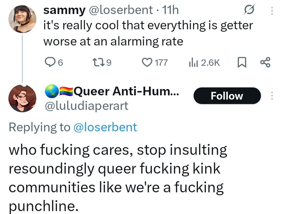This screenshot has width=286, height=214.
Task: Like sammy's post with the heart icon
Action: click(x=148, y=63)
